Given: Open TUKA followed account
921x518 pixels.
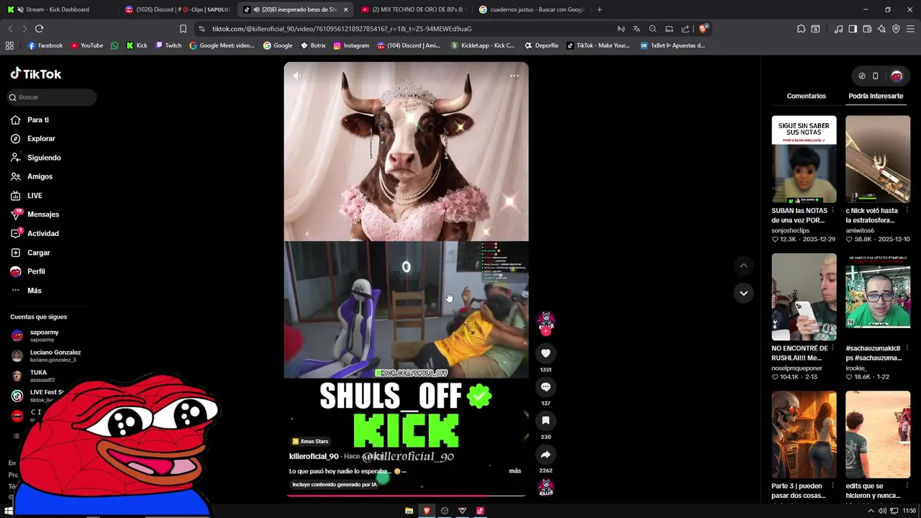Looking at the screenshot, I should tap(37, 376).
